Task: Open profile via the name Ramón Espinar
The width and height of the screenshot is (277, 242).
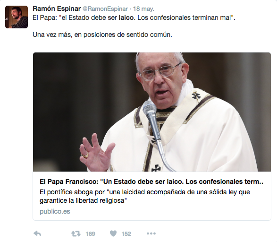Action: pyautogui.click(x=57, y=9)
